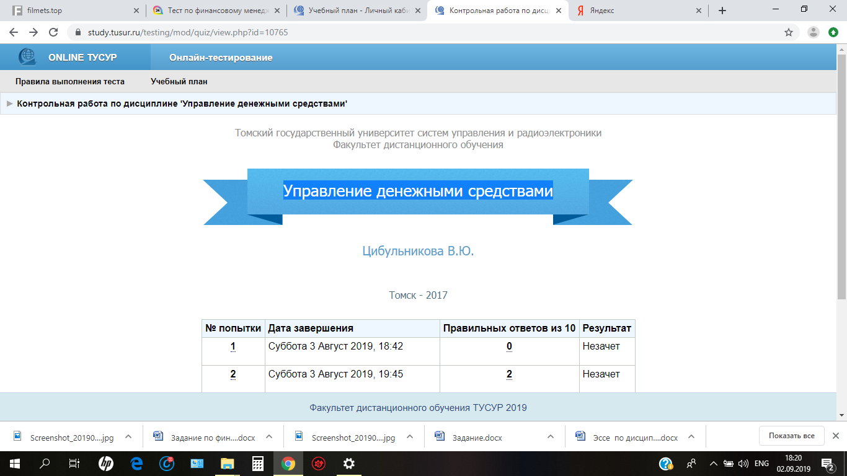Click the page vertical scrollbar

click(x=841, y=186)
